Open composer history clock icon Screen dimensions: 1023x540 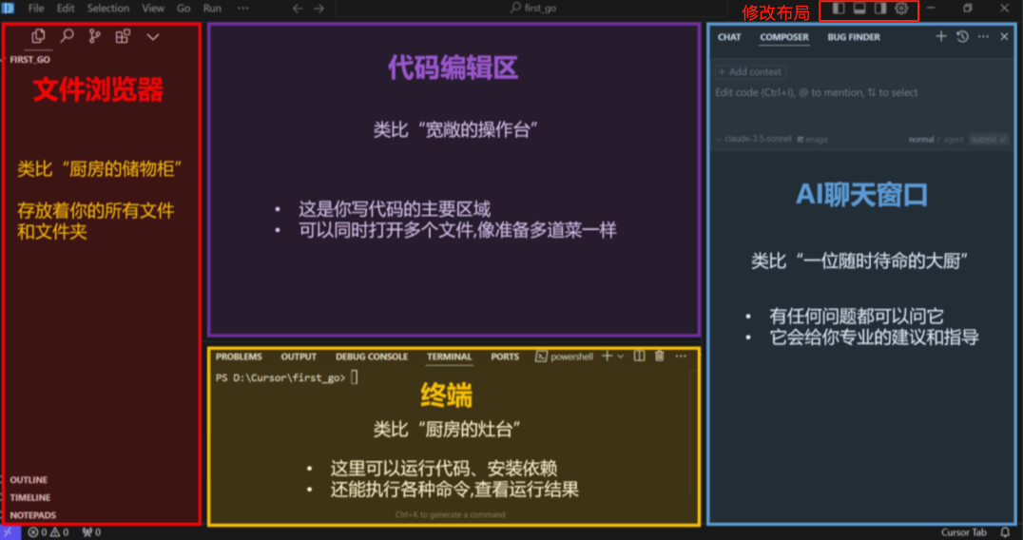(x=962, y=36)
